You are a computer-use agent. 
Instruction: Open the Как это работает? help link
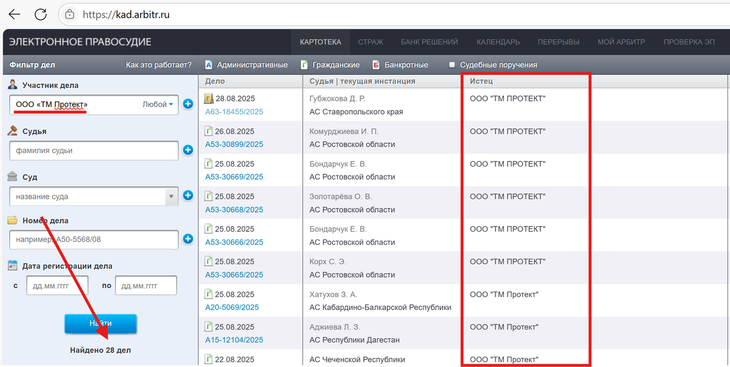click(x=158, y=64)
